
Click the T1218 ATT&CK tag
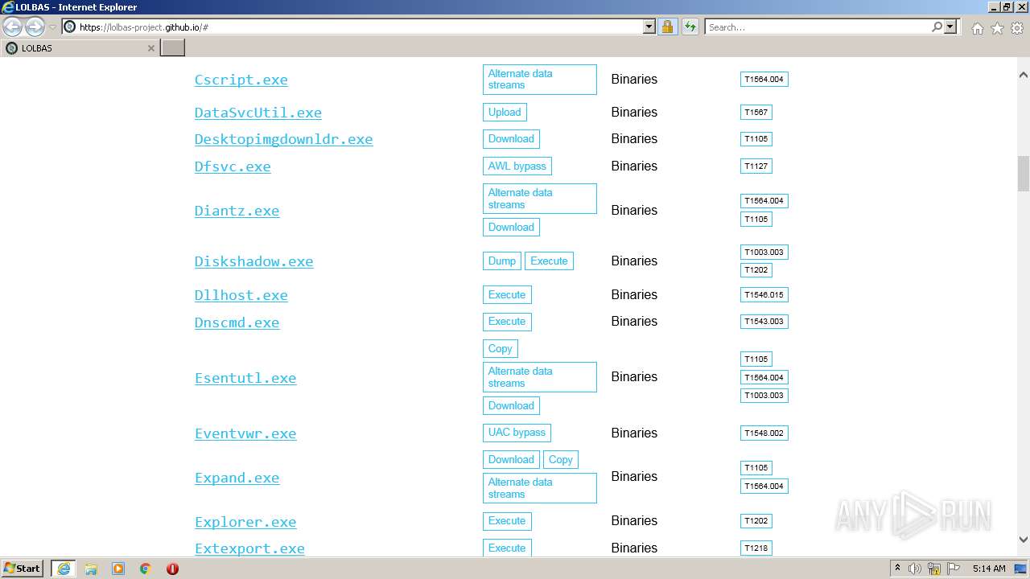pos(756,548)
